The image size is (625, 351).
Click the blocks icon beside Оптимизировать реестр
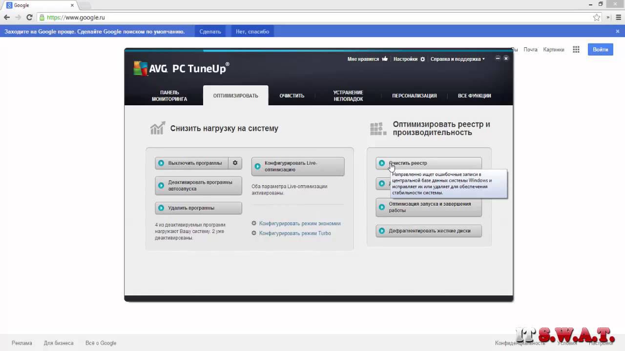point(378,129)
